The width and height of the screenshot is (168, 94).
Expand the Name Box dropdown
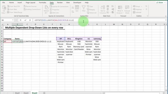coord(13,20)
